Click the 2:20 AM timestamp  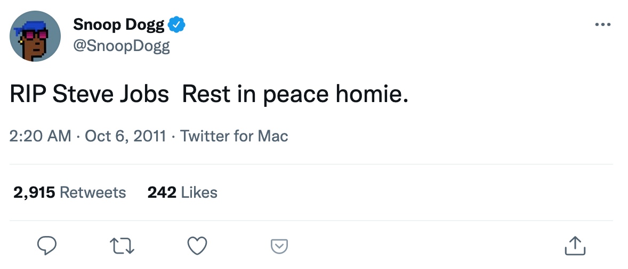(x=40, y=136)
